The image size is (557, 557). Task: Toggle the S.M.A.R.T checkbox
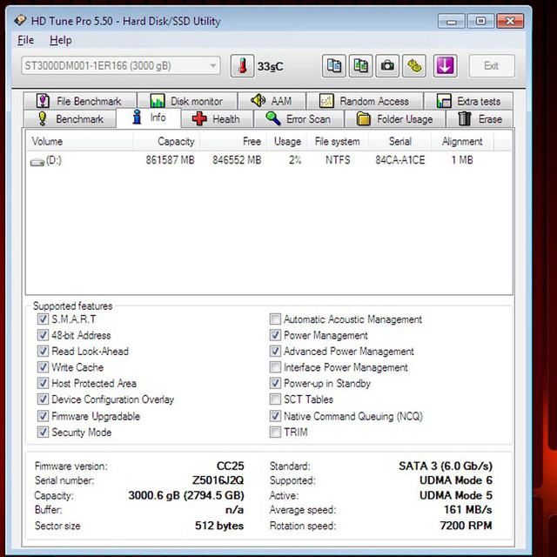(x=43, y=319)
